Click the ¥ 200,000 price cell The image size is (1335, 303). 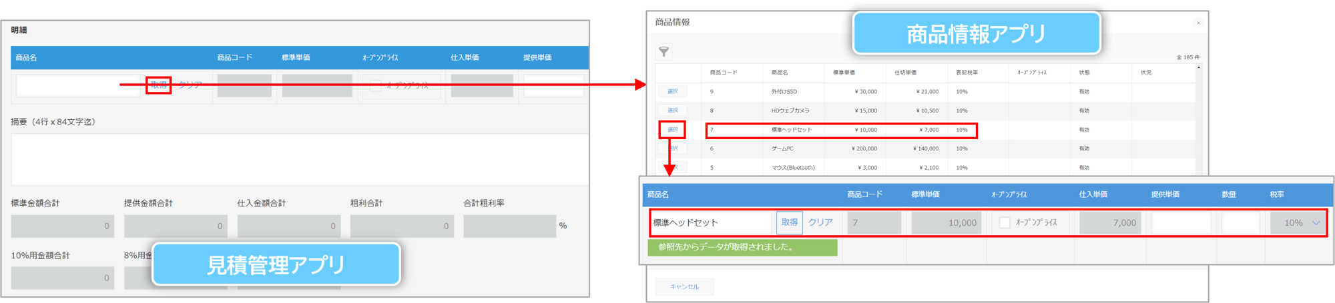click(x=864, y=149)
